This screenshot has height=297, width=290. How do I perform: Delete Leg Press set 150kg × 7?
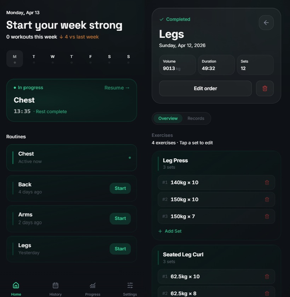267,216
